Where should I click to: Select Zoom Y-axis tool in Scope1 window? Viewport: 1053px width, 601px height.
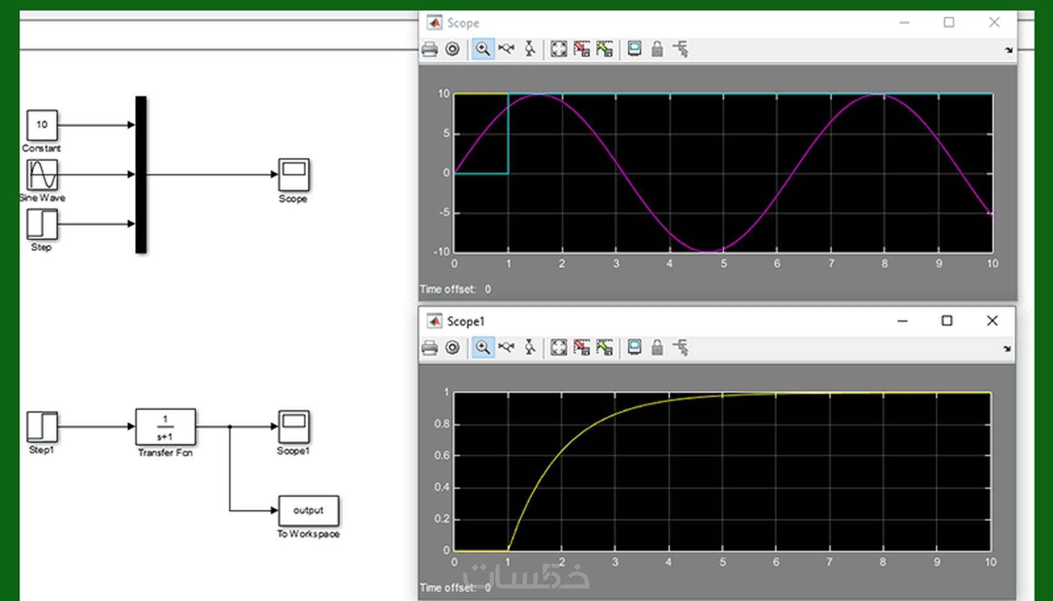530,348
